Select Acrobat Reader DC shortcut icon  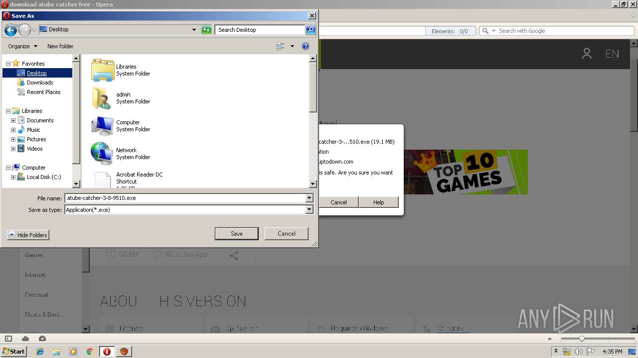point(103,179)
